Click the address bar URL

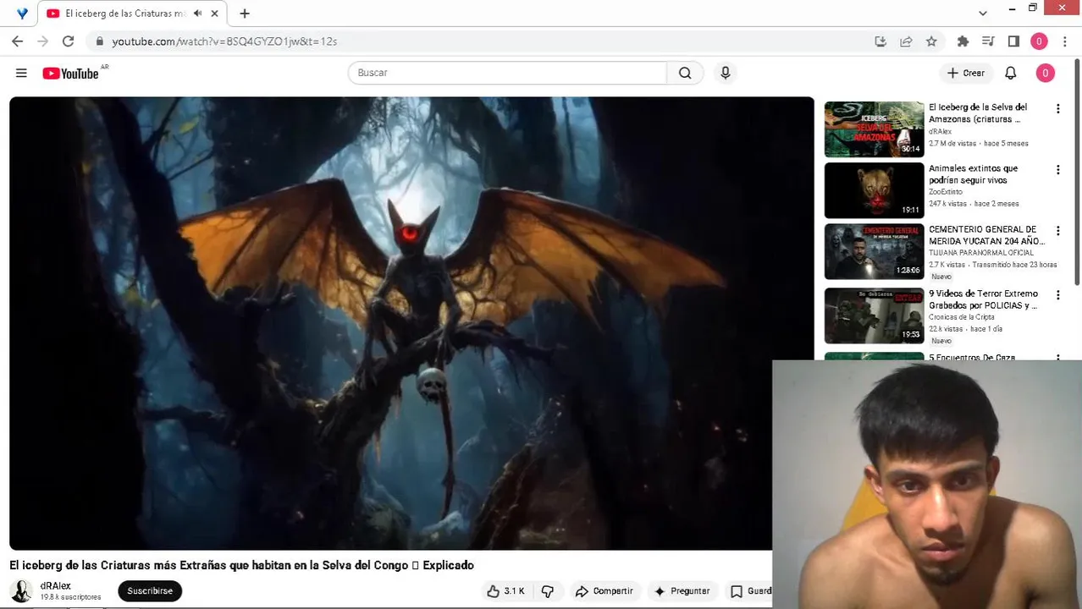[x=224, y=41]
